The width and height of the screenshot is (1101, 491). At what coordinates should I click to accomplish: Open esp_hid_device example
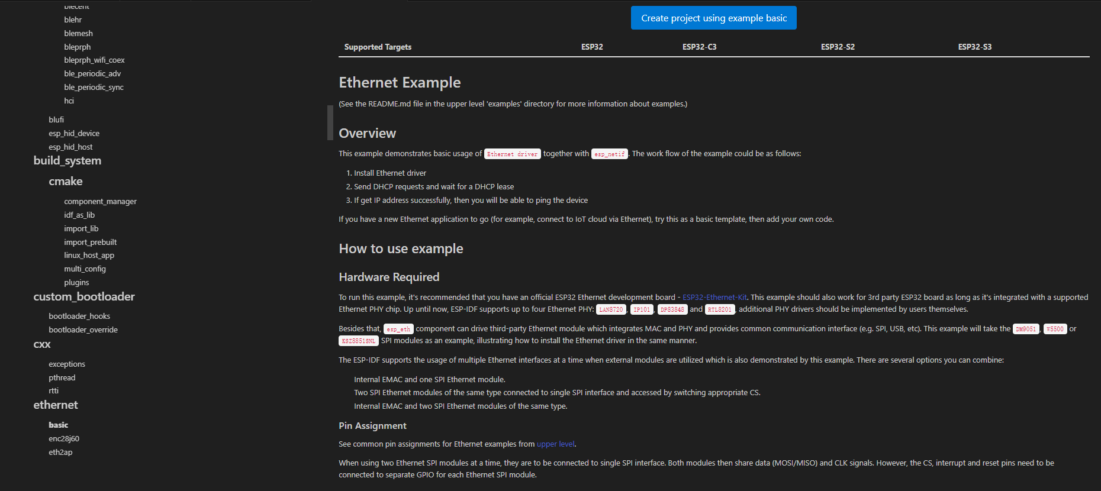pyautogui.click(x=74, y=134)
